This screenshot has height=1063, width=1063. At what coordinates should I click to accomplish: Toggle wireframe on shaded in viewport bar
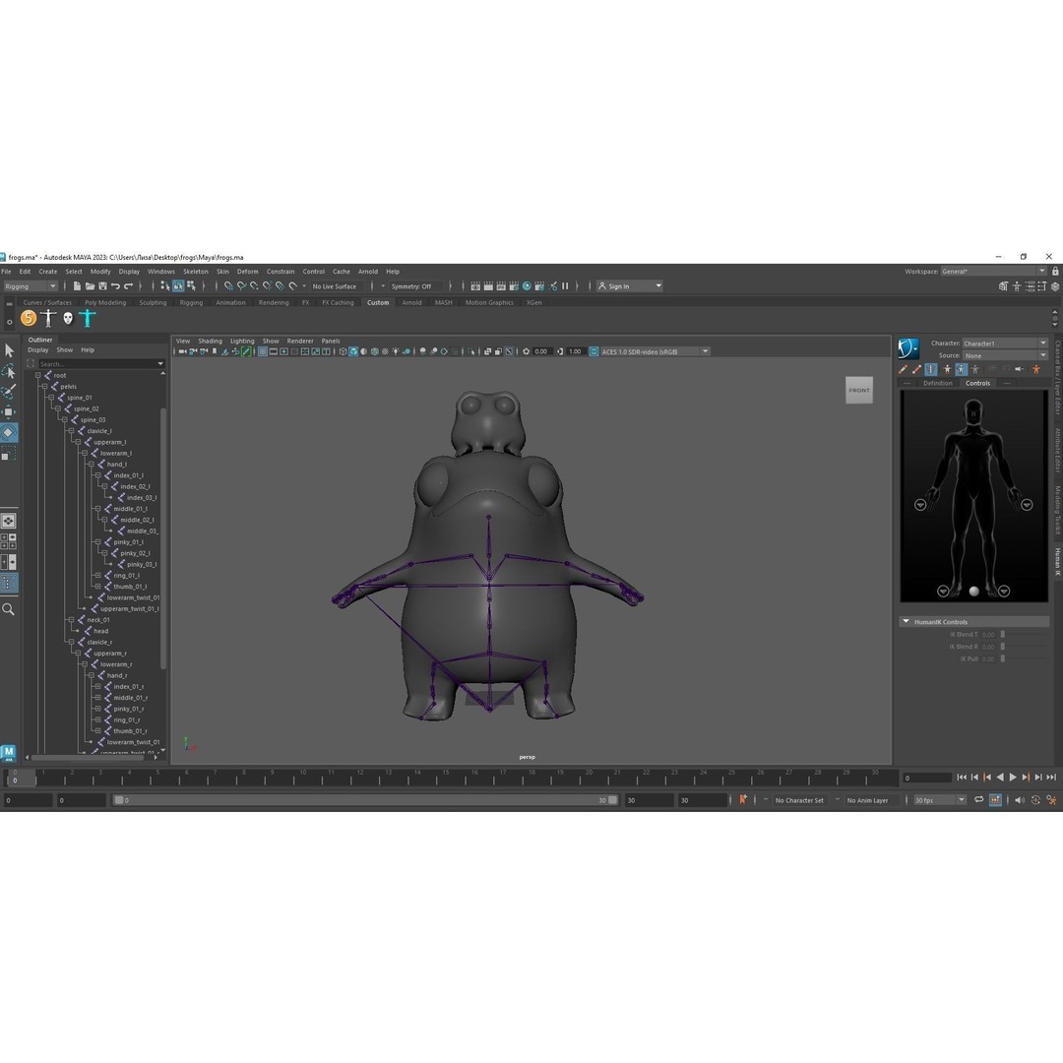tap(362, 351)
